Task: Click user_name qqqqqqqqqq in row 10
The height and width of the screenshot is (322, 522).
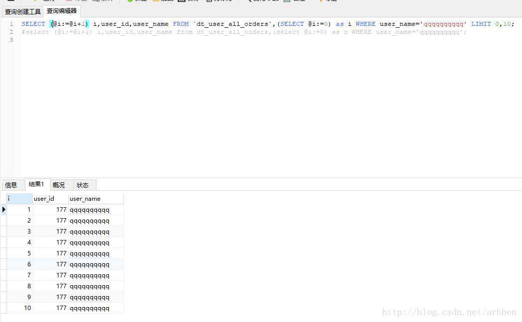Action: (96, 308)
